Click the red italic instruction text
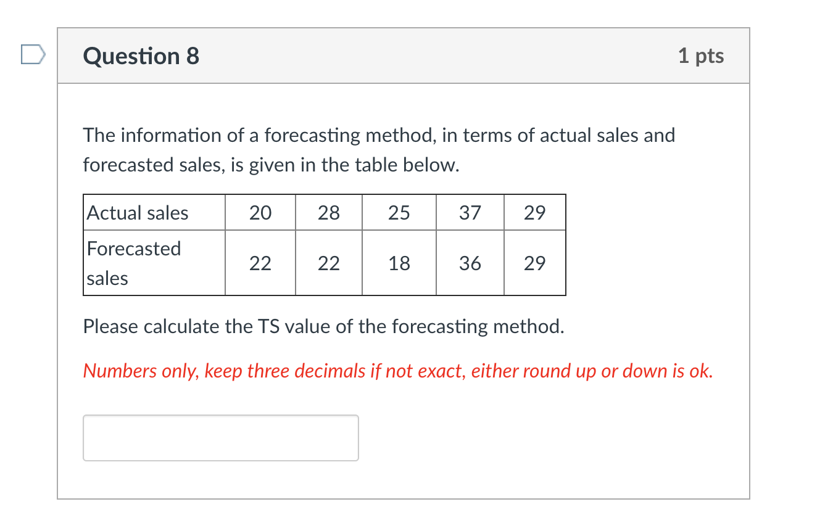Screen dimensions: 833x528 click(398, 371)
